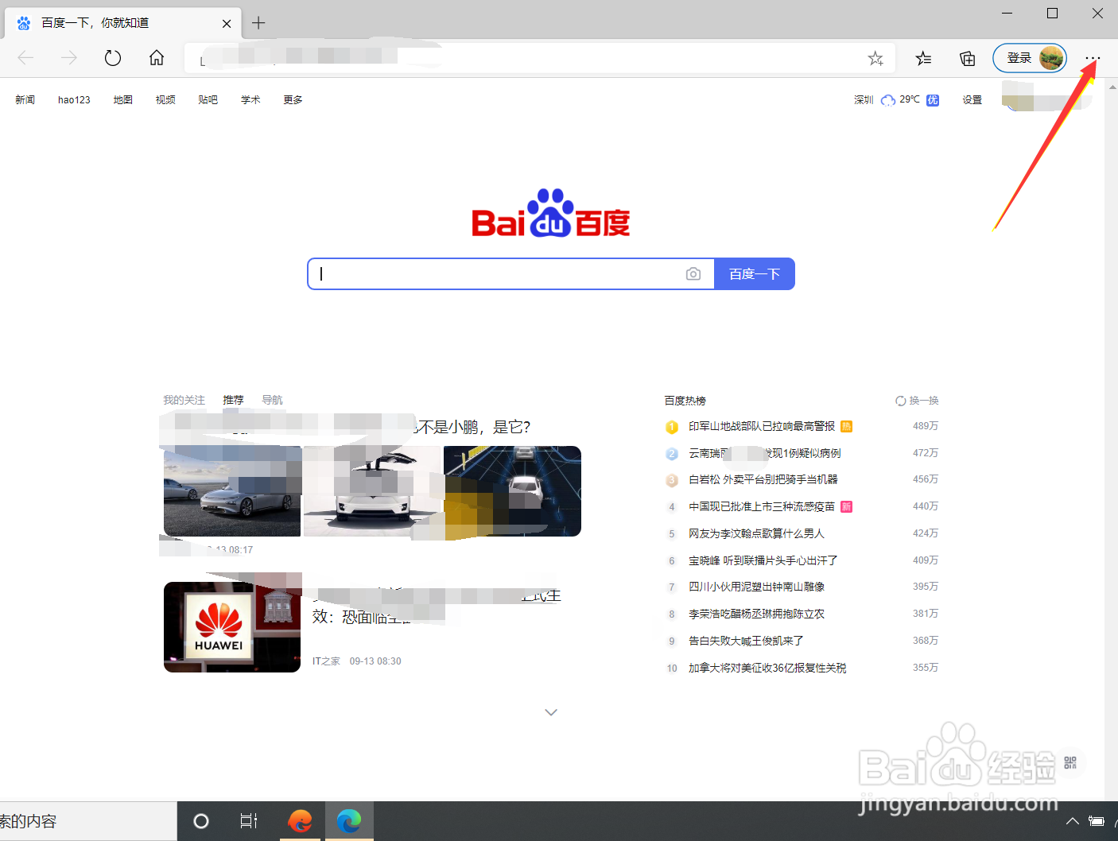Expand more content via down chevron
This screenshot has height=841, width=1118.
pyautogui.click(x=550, y=712)
